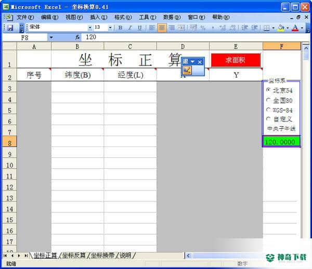Align cell text right
The height and width of the screenshot is (269, 312).
coord(172,28)
